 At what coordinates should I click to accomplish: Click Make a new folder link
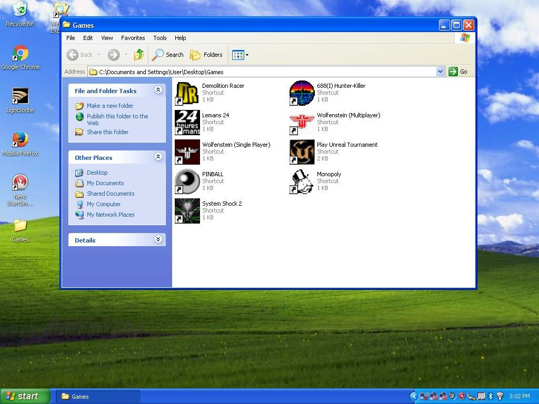click(110, 106)
